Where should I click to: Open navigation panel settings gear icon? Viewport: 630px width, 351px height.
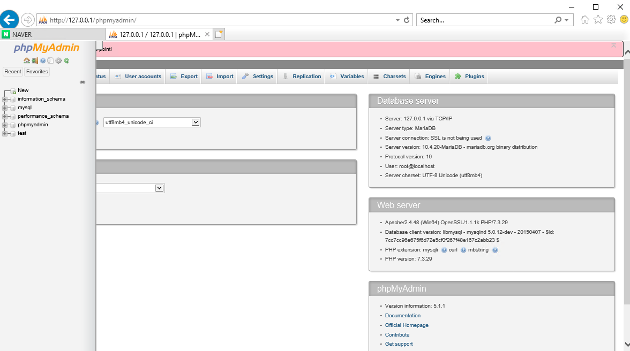coord(59,60)
